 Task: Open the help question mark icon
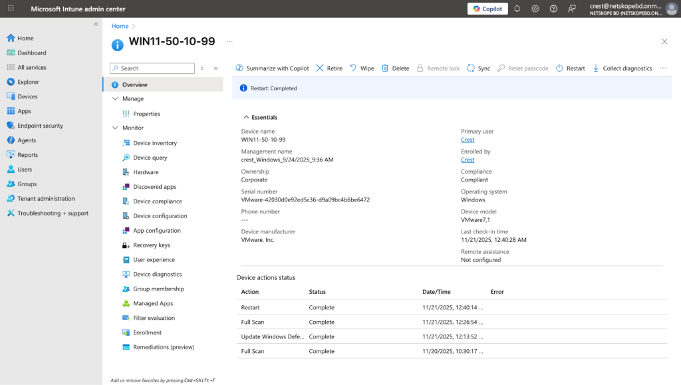(553, 9)
